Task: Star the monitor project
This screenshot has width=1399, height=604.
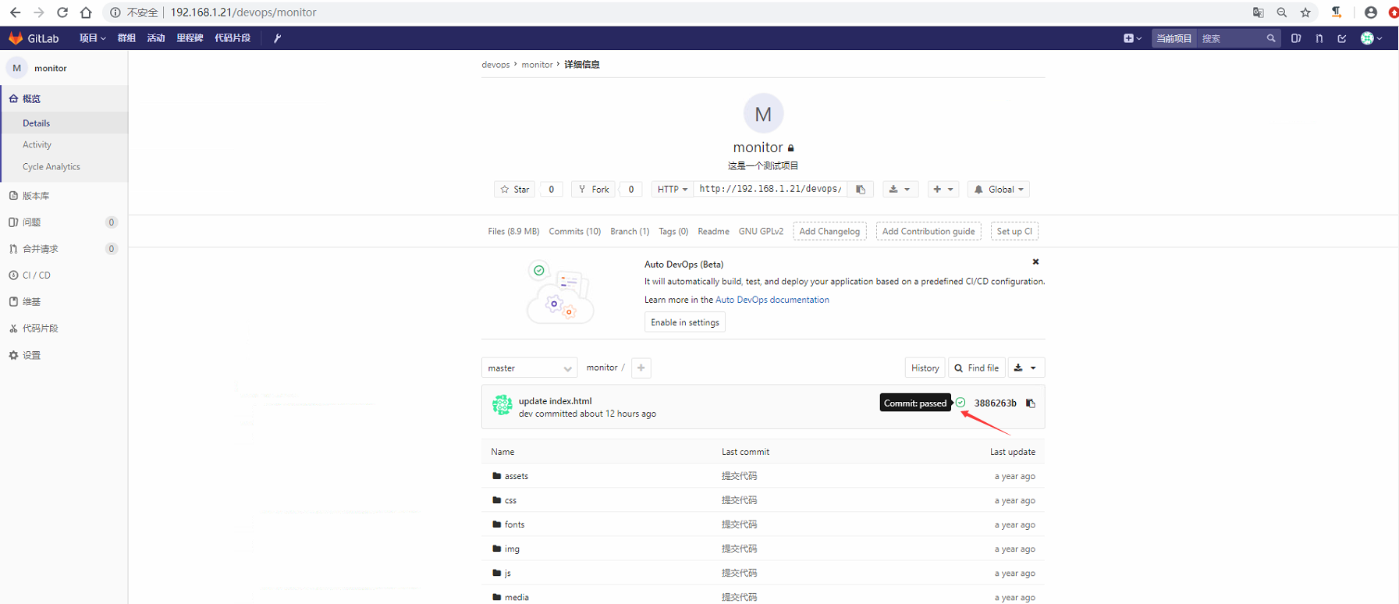Action: coord(515,190)
